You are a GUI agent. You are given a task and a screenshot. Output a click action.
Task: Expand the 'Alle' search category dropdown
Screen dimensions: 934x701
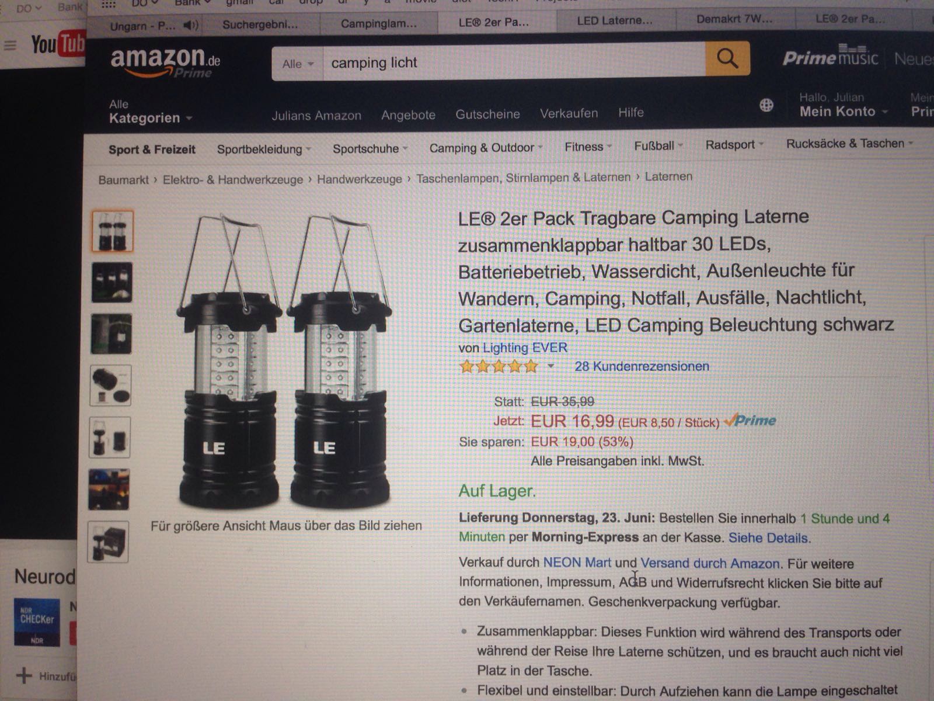[x=298, y=64]
